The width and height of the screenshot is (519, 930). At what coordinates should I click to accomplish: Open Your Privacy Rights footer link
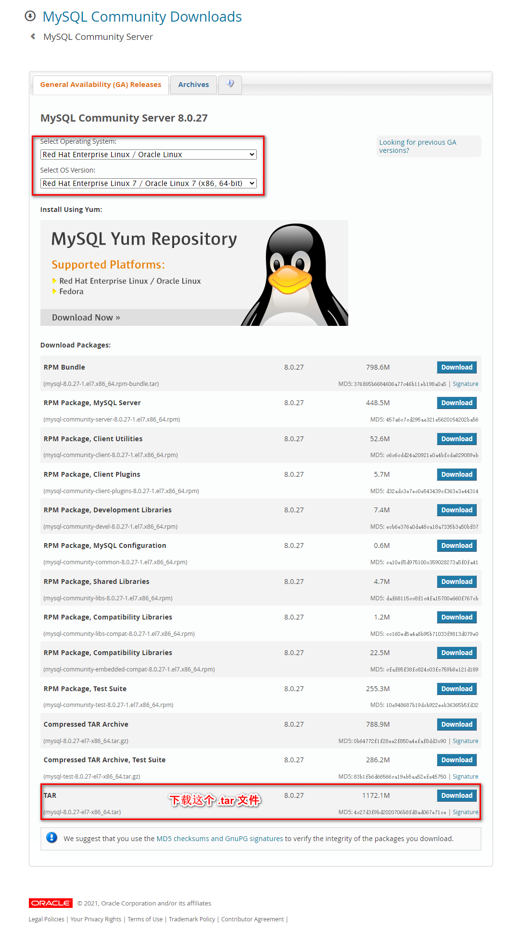tap(96, 919)
